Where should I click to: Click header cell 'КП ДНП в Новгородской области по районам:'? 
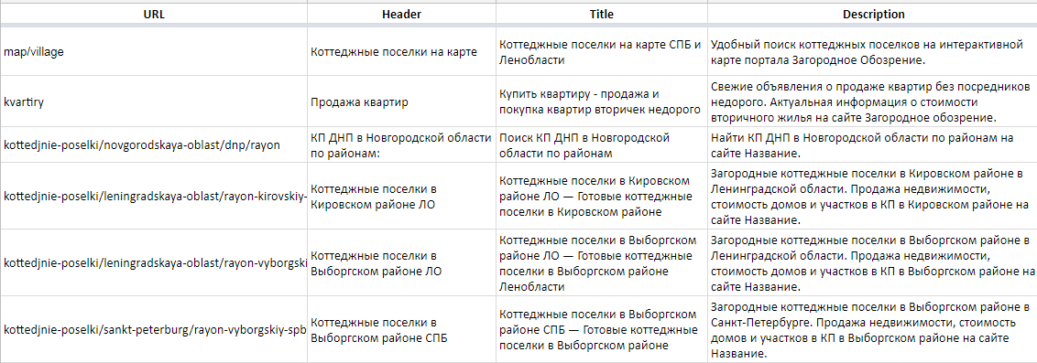tap(401, 144)
